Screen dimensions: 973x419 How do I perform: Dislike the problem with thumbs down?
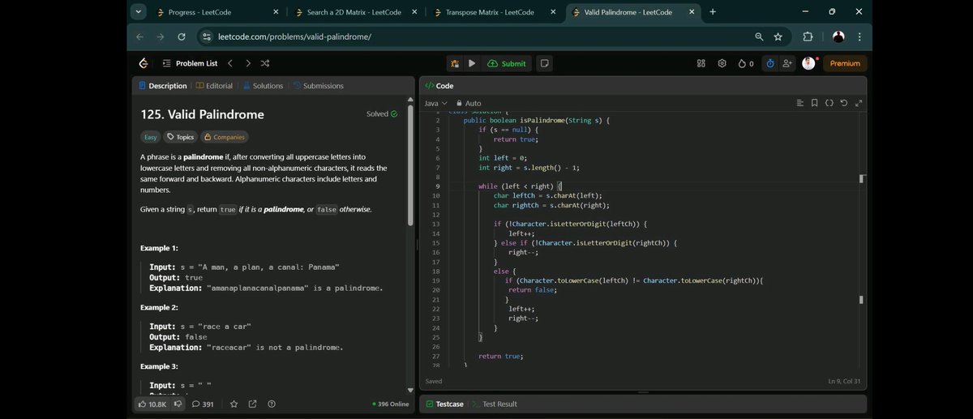coord(178,404)
